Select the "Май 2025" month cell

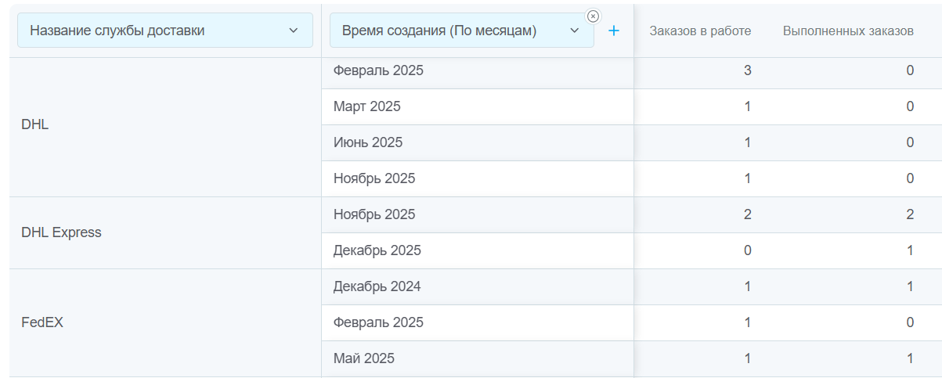364,358
